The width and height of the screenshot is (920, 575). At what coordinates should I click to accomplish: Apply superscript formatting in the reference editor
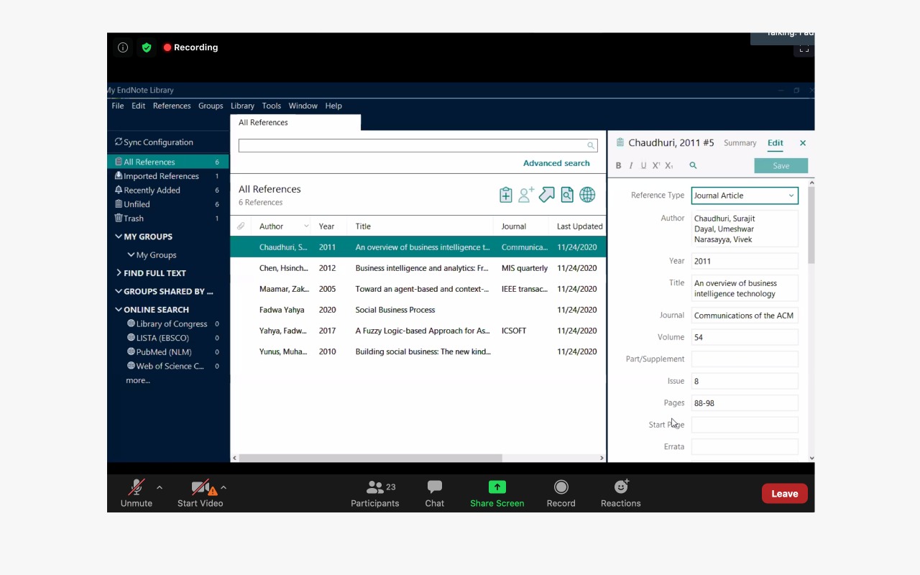[x=655, y=165]
